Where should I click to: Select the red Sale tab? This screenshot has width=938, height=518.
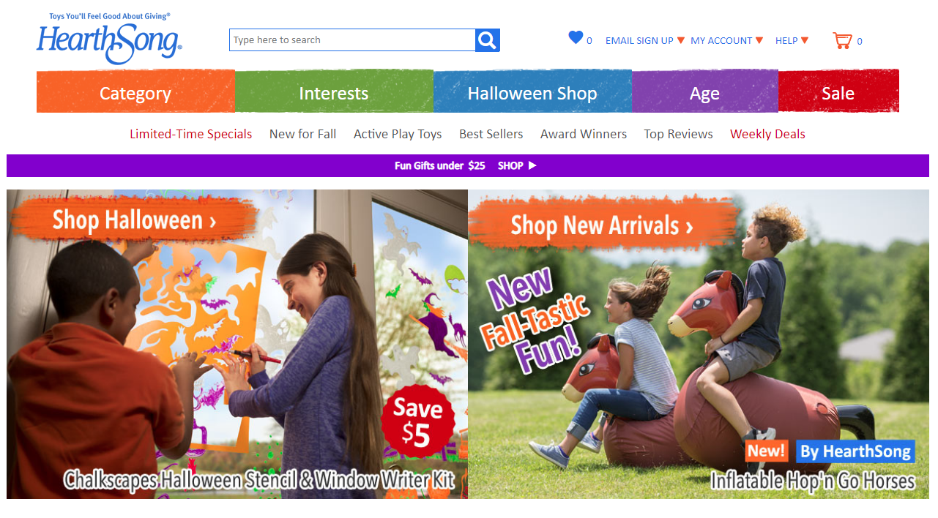838,91
